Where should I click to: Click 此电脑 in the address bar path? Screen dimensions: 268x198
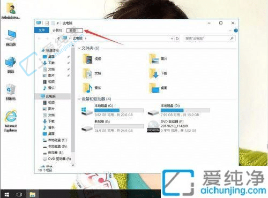(78, 39)
